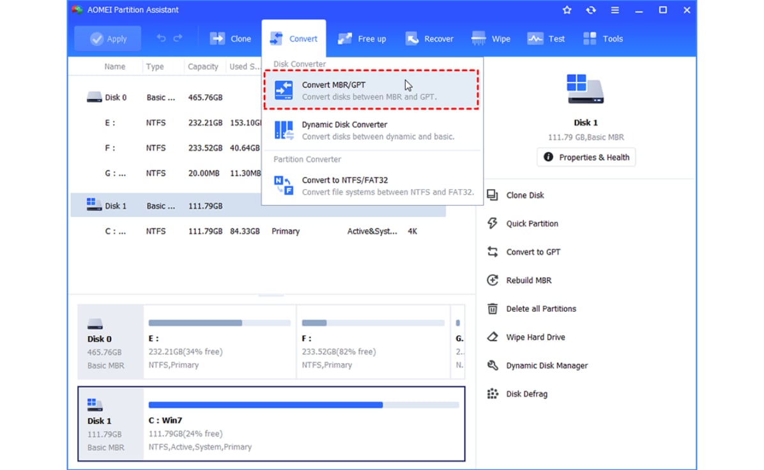
Task: Undo the last operation arrow
Action: coord(161,38)
